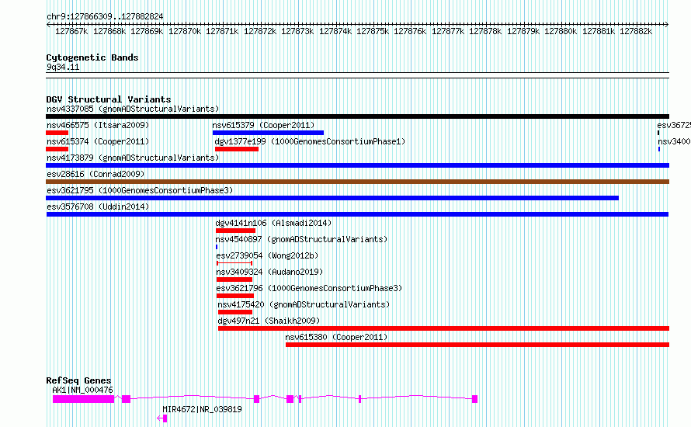This screenshot has height=427, width=691.
Task: Select the DGV Structural Variants track heading
Action: [109, 99]
